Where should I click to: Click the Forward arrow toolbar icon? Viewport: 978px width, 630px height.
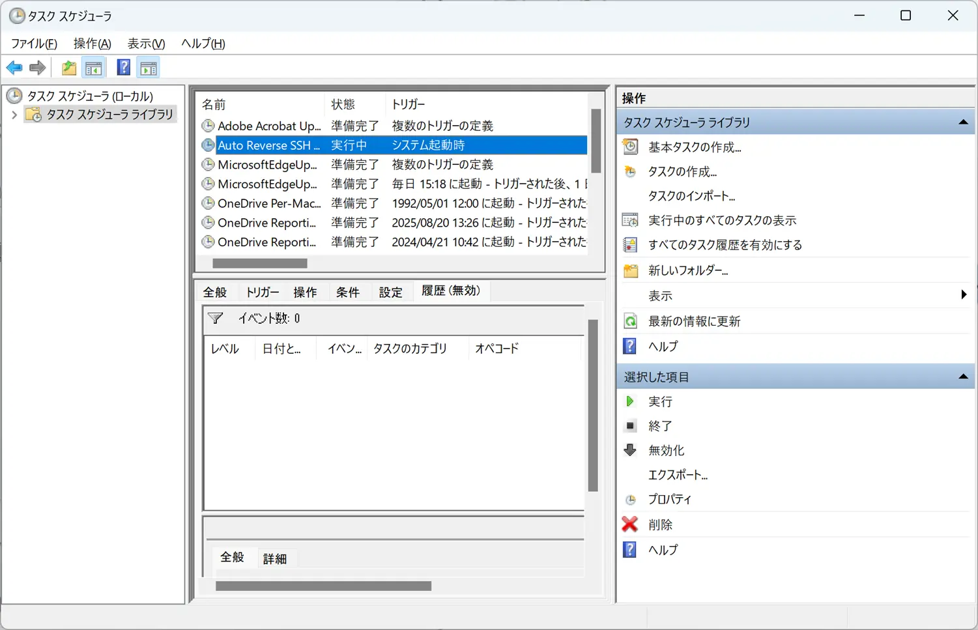(x=38, y=67)
